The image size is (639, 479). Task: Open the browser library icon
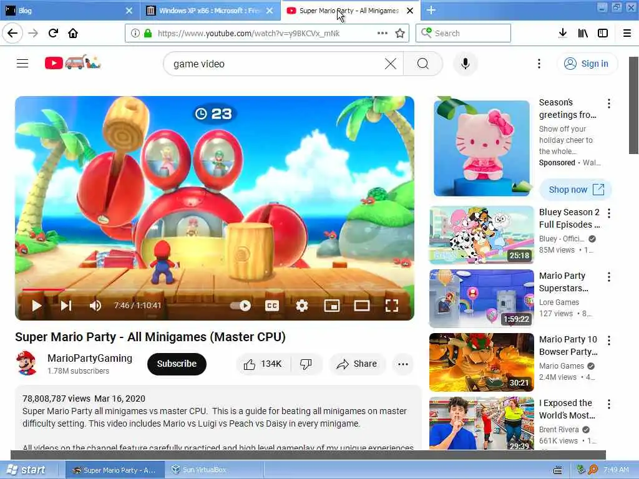click(x=583, y=33)
